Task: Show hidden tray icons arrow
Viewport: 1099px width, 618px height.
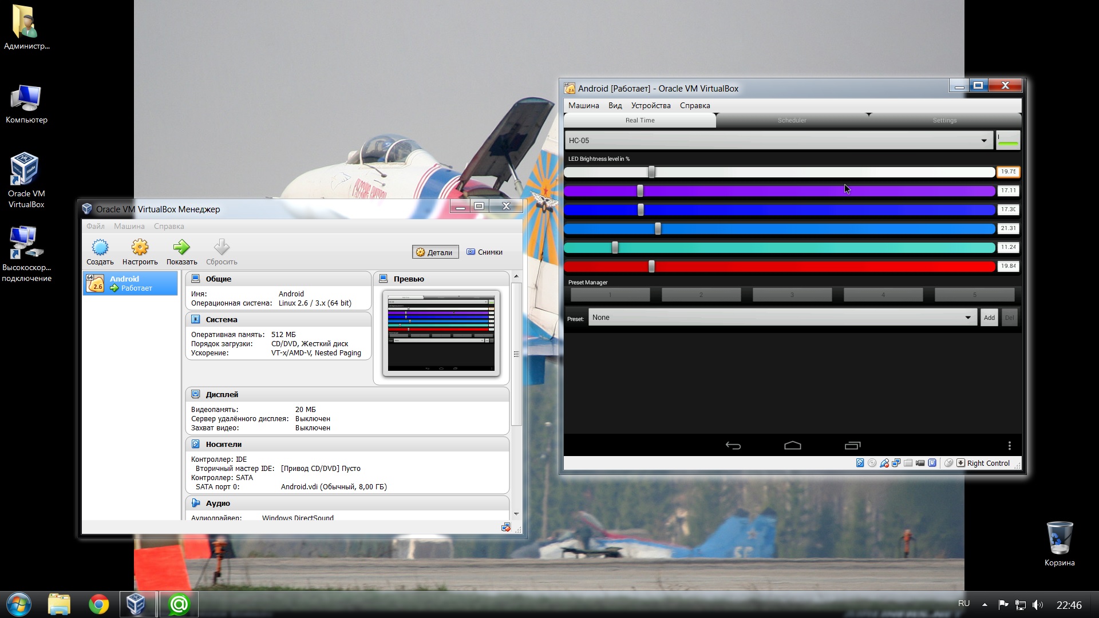Action: [984, 605]
